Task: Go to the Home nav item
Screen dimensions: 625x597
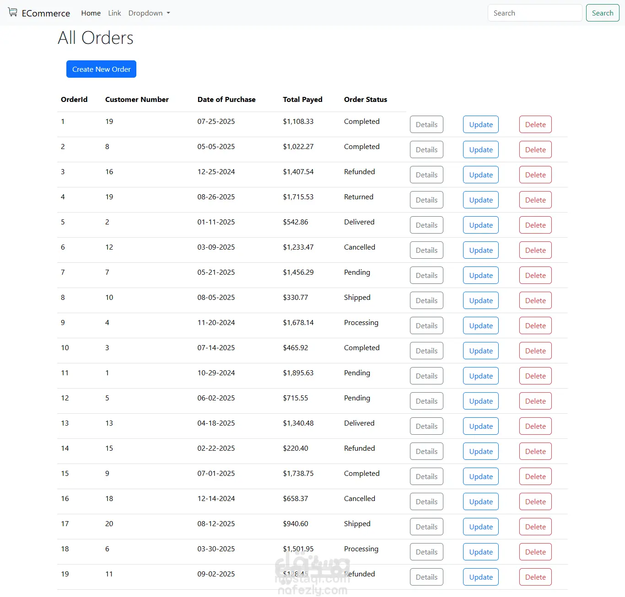Action: (x=91, y=13)
